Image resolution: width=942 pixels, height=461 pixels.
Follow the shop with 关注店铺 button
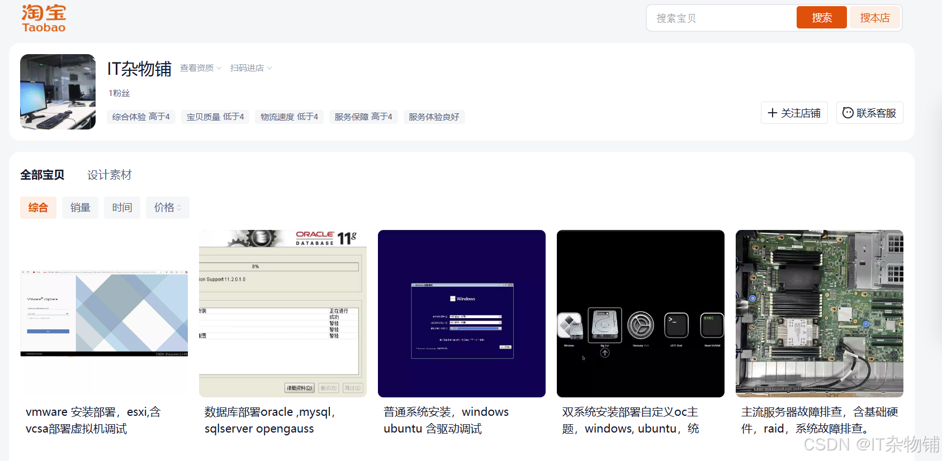click(794, 113)
